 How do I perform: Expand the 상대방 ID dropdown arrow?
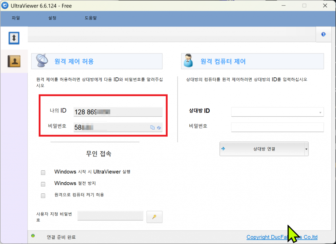(x=320, y=112)
